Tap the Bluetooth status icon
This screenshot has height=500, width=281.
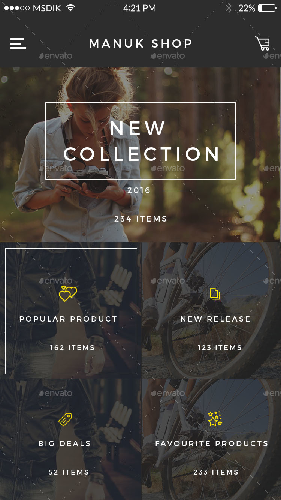point(229,8)
